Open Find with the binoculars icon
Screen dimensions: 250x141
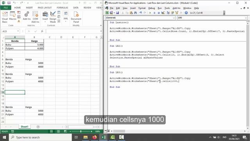pyautogui.click(x=136, y=13)
